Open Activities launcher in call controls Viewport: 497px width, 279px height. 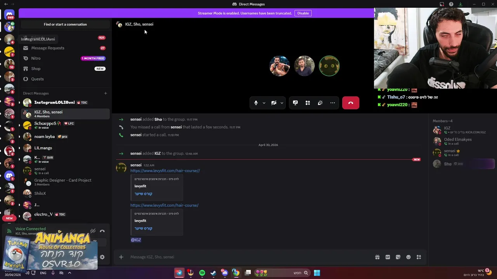pos(308,103)
